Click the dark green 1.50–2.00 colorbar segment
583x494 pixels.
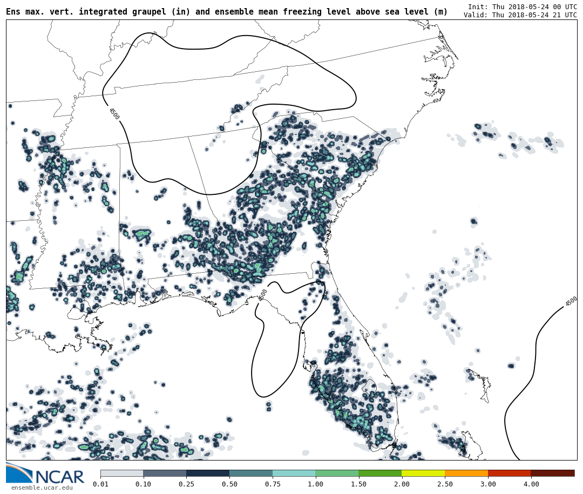(x=380, y=473)
